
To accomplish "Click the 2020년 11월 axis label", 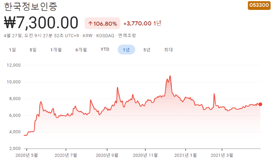I will [x=145, y=155].
